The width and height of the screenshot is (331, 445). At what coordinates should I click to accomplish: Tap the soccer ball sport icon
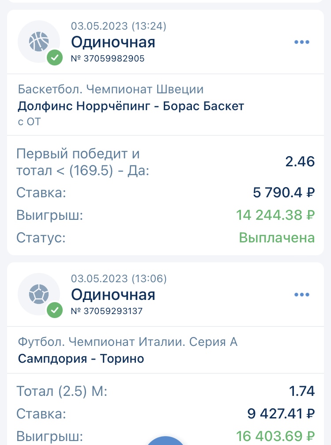38,294
